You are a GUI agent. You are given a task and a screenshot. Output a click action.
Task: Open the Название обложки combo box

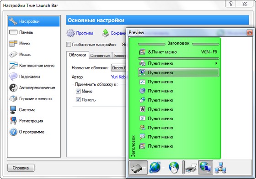119,68
